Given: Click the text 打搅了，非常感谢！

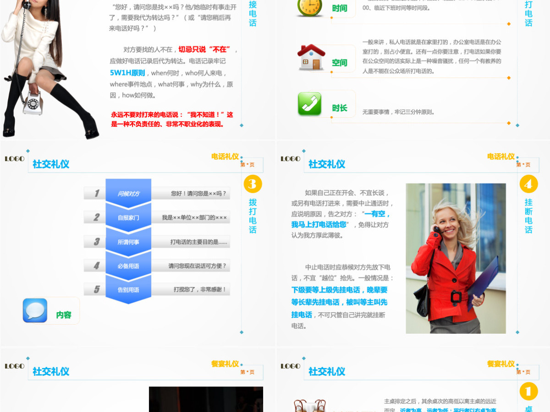Looking at the screenshot, I should pos(200,289).
